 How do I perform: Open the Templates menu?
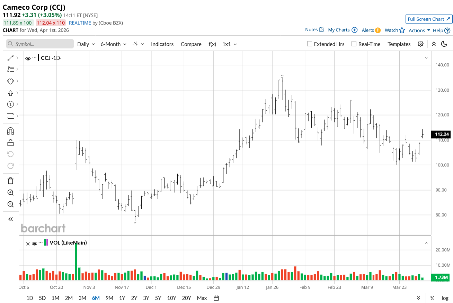(399, 44)
